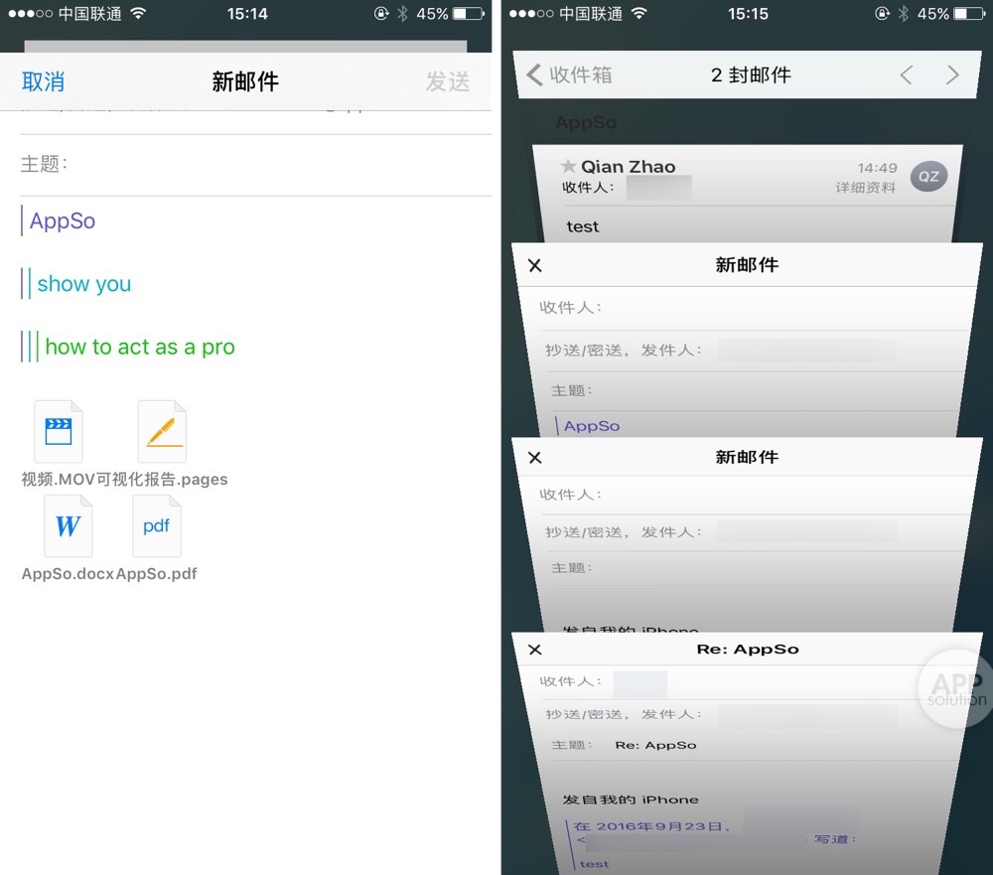Tap 取消 to cancel the new email
Viewport: 993px width, 875px height.
click(x=44, y=82)
